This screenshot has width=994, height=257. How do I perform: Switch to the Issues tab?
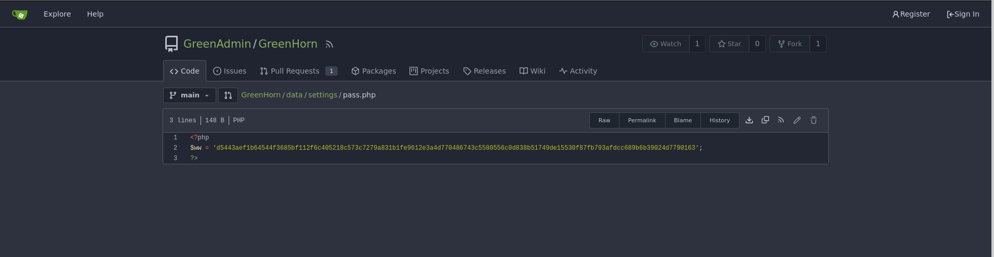(230, 71)
